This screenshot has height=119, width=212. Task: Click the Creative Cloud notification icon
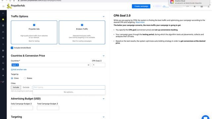pyautogui.click(x=172, y=2)
